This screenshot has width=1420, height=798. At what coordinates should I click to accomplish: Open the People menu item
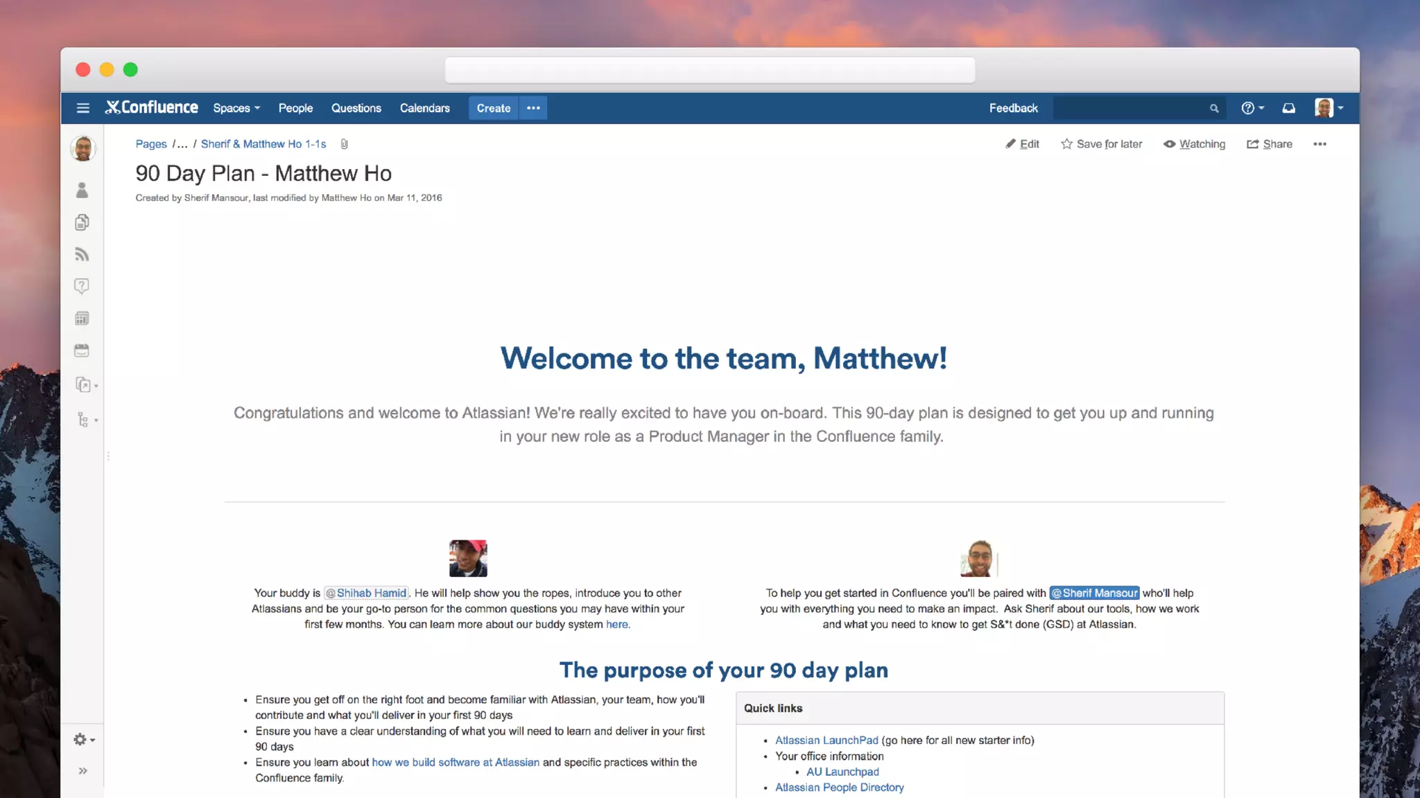click(295, 108)
